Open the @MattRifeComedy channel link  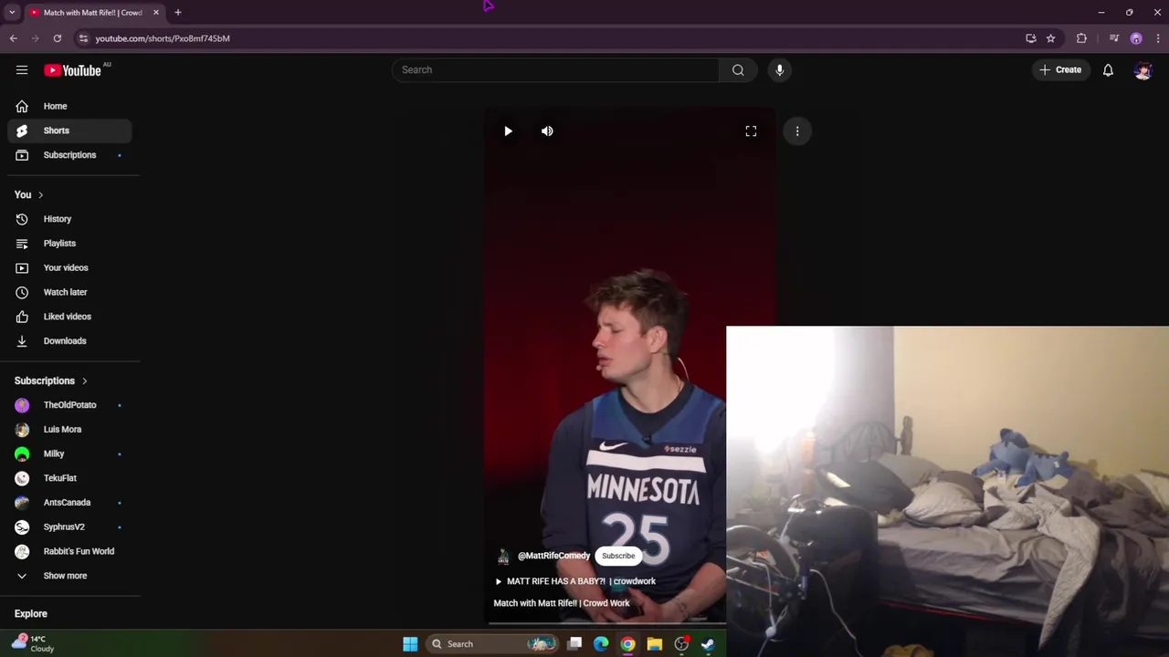click(x=553, y=556)
